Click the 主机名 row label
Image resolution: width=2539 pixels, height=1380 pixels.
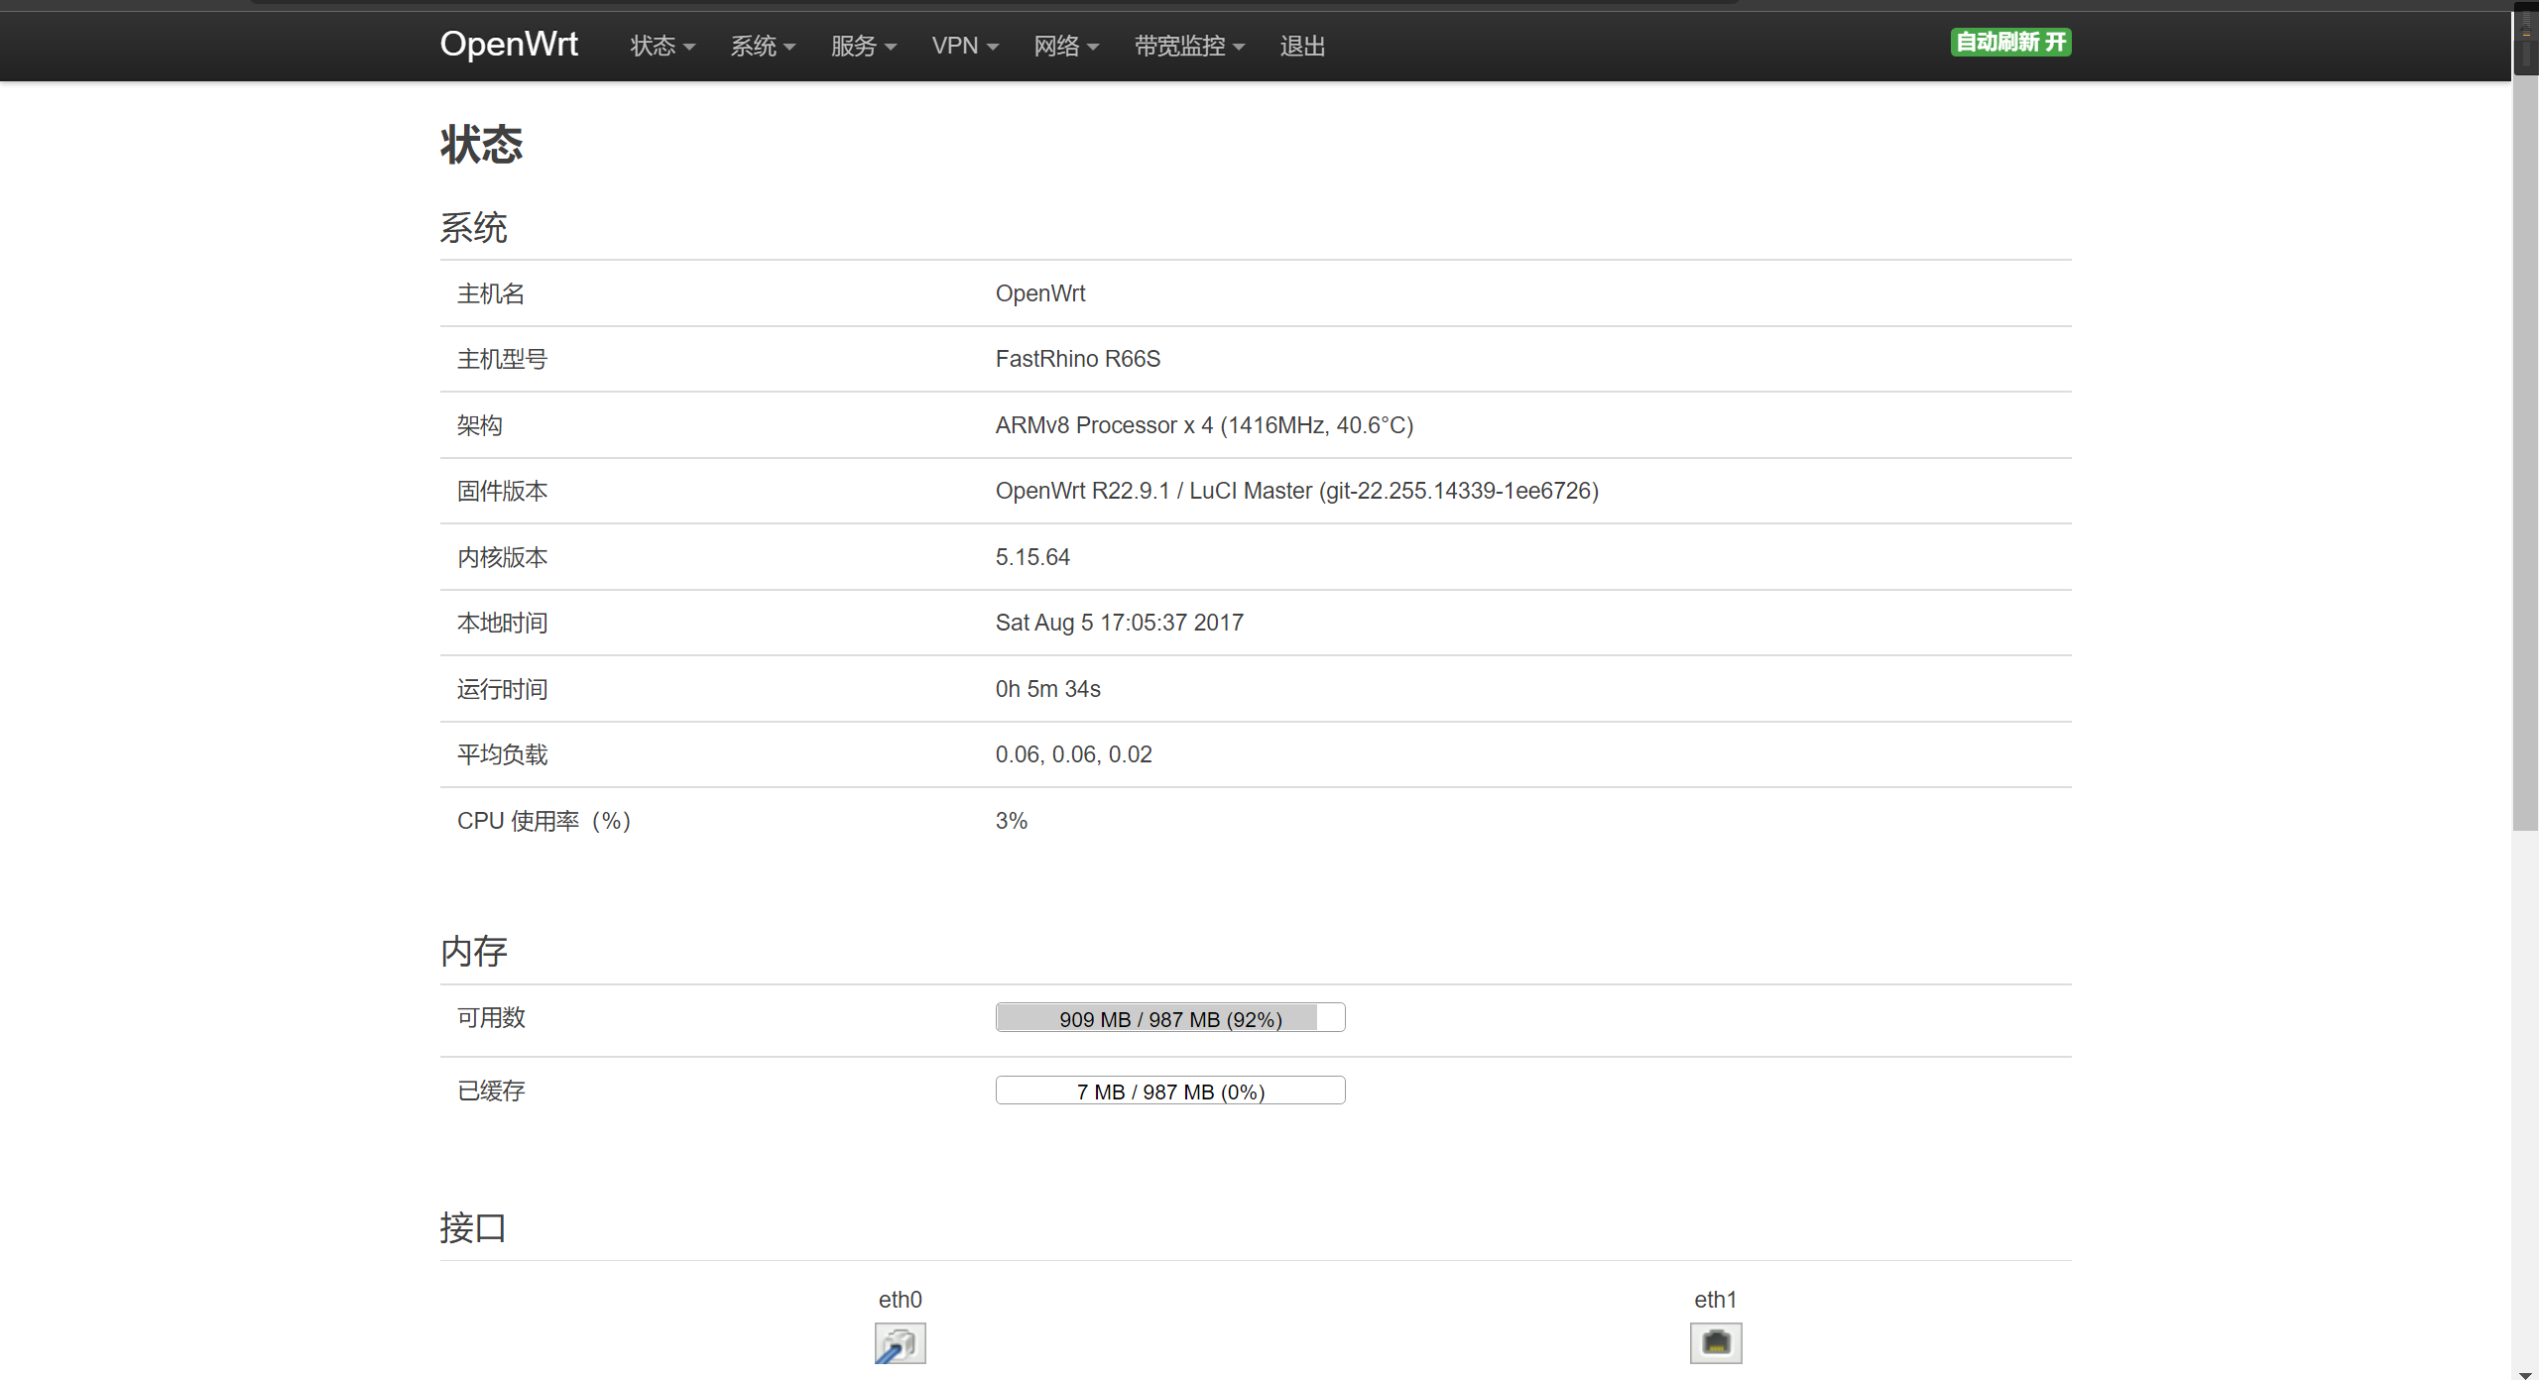tap(491, 293)
